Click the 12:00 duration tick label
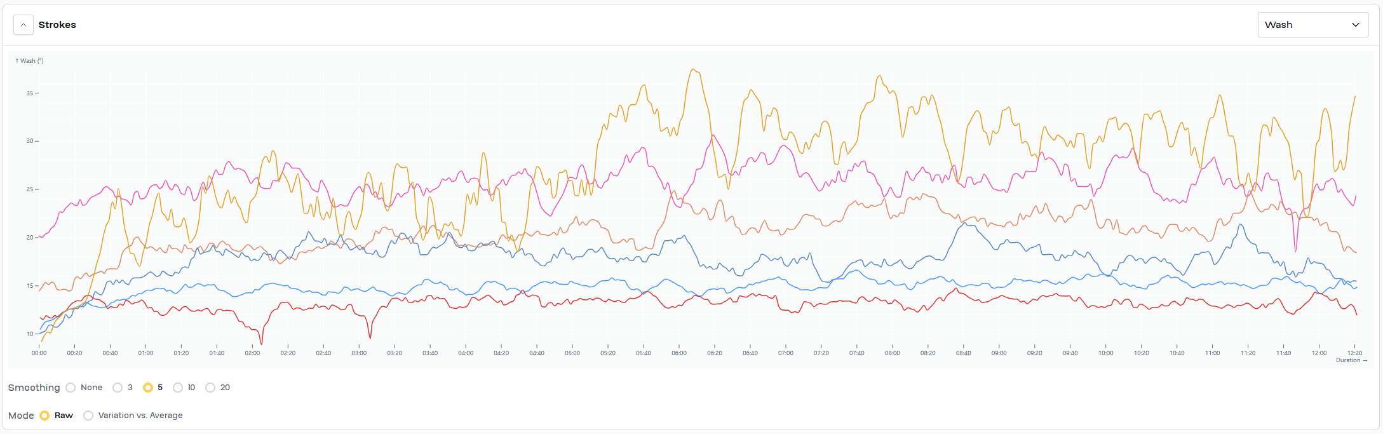The image size is (1383, 434). coord(1319,353)
